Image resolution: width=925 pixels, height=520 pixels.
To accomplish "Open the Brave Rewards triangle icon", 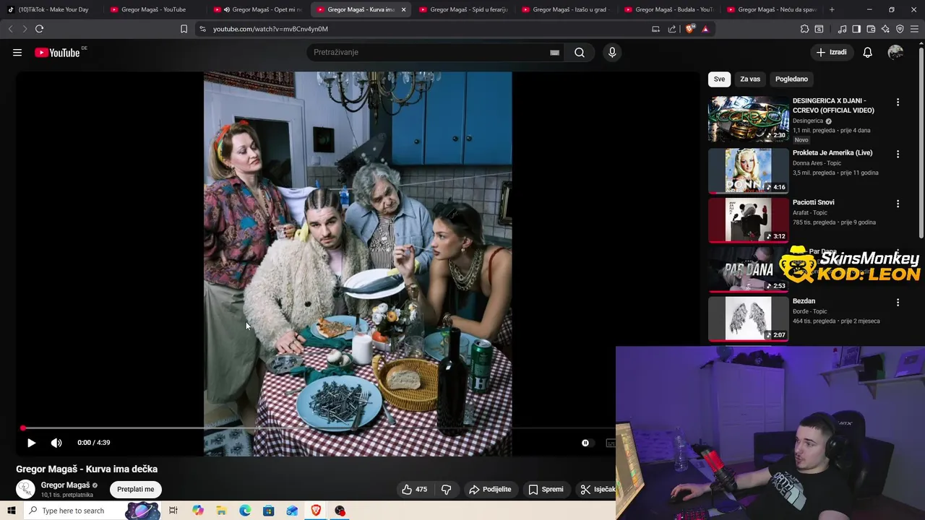I will (x=705, y=29).
